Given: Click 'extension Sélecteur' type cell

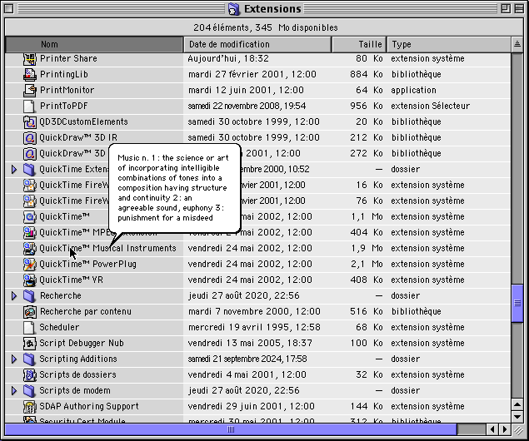Looking at the screenshot, I should point(430,107).
